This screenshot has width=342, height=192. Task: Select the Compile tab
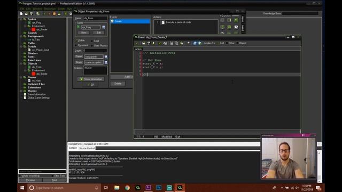click(x=73, y=148)
